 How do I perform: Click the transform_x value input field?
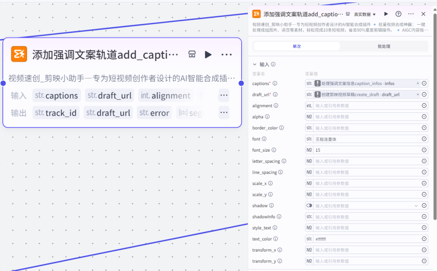point(367,250)
